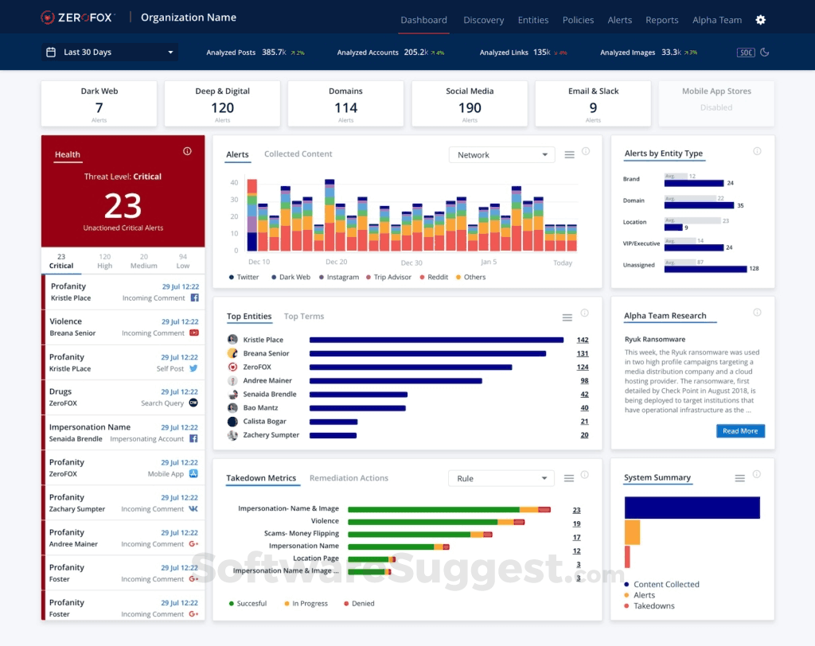Screen dimensions: 815x646
Task: Go to the Discovery menu item
Action: [483, 20]
